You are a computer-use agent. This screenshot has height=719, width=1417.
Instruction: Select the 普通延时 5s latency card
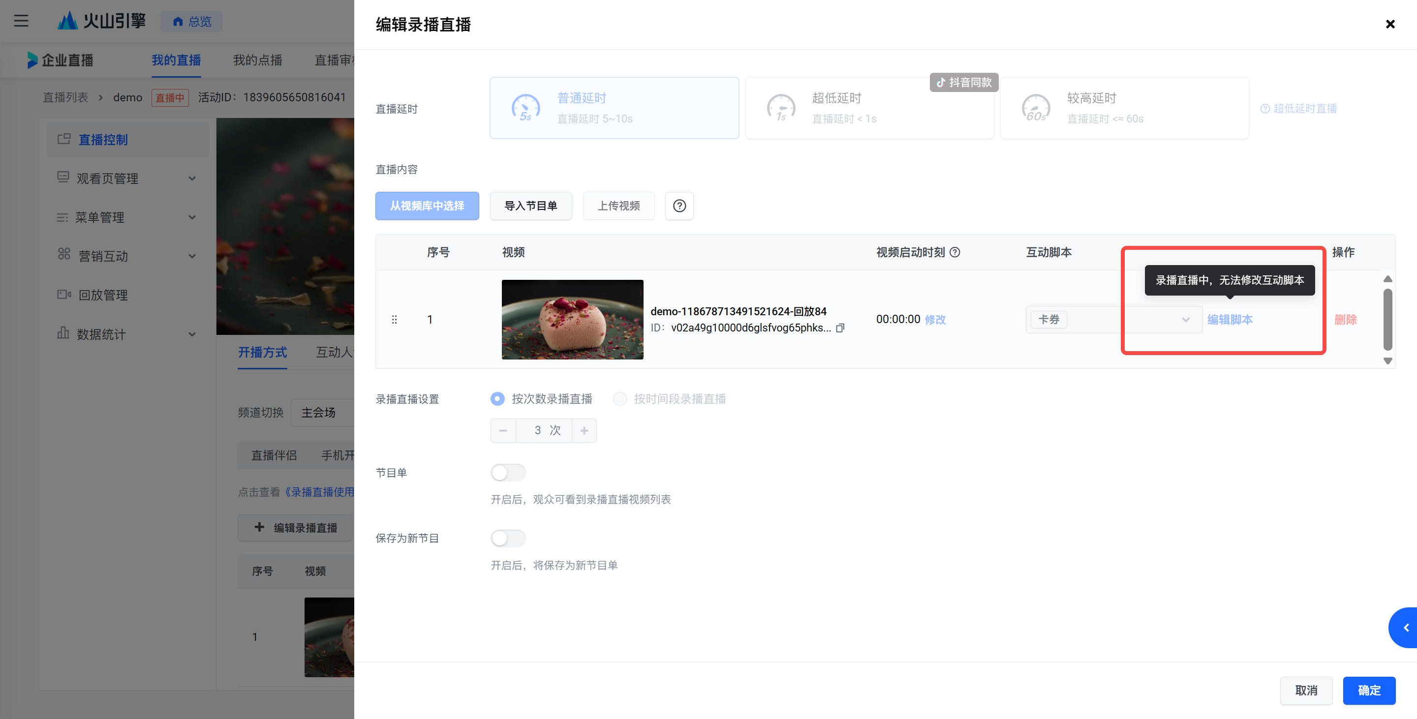[614, 108]
